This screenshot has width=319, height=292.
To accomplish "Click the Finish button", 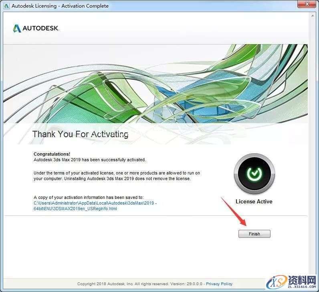I will coord(254,234).
